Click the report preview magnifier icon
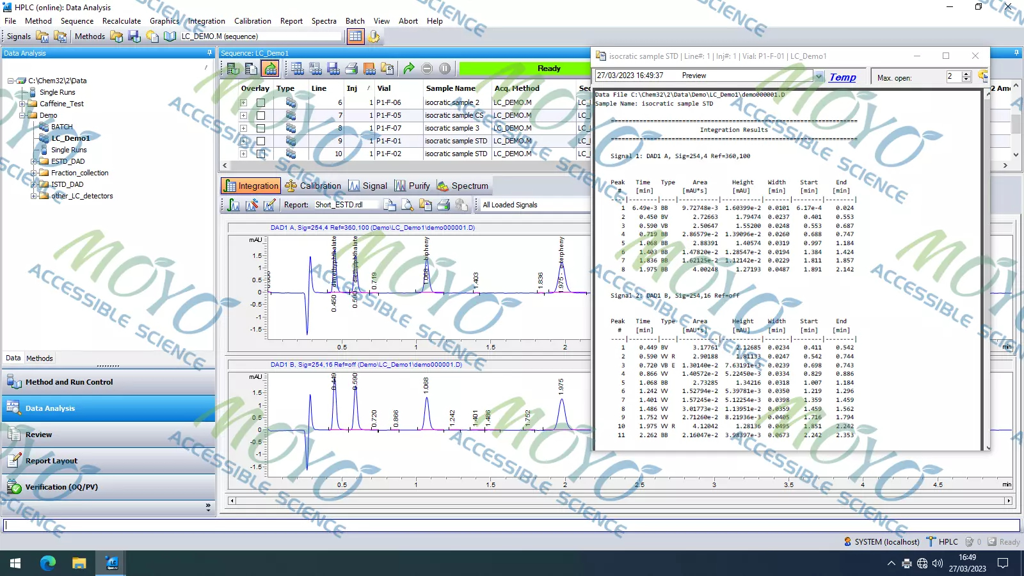The height and width of the screenshot is (576, 1024). tap(408, 205)
